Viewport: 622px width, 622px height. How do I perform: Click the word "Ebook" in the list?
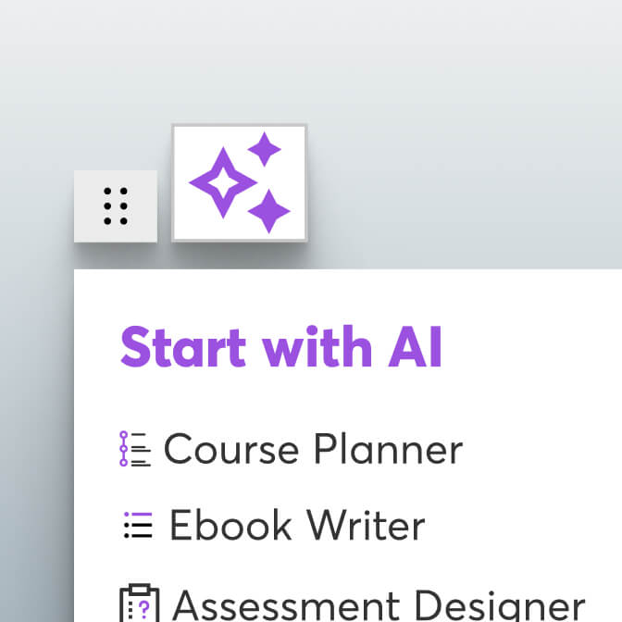[x=231, y=526]
